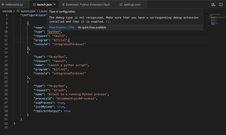Click "launch" request value on line 11

point(59,36)
